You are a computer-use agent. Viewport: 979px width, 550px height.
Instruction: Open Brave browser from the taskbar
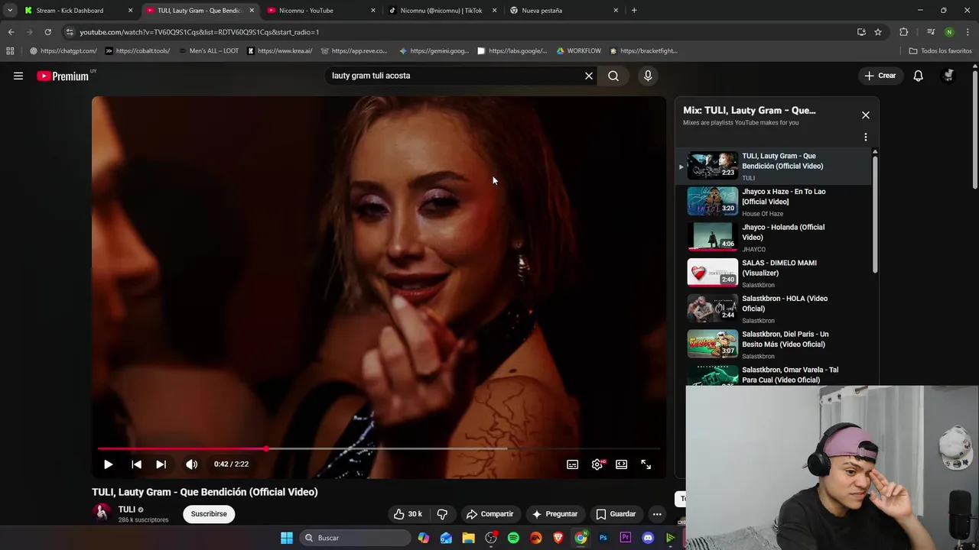pyautogui.click(x=558, y=538)
